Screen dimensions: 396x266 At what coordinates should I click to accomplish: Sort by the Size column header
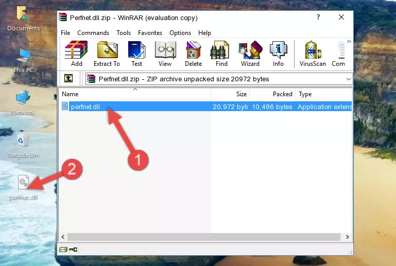[230, 94]
